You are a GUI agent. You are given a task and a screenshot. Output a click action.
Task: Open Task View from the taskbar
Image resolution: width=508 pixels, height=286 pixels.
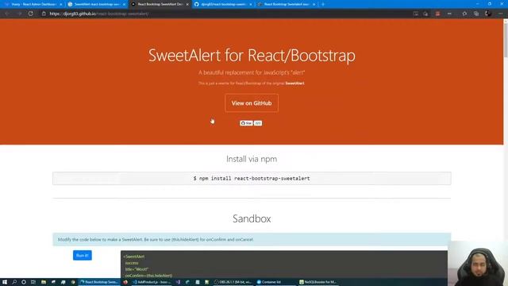click(x=33, y=282)
